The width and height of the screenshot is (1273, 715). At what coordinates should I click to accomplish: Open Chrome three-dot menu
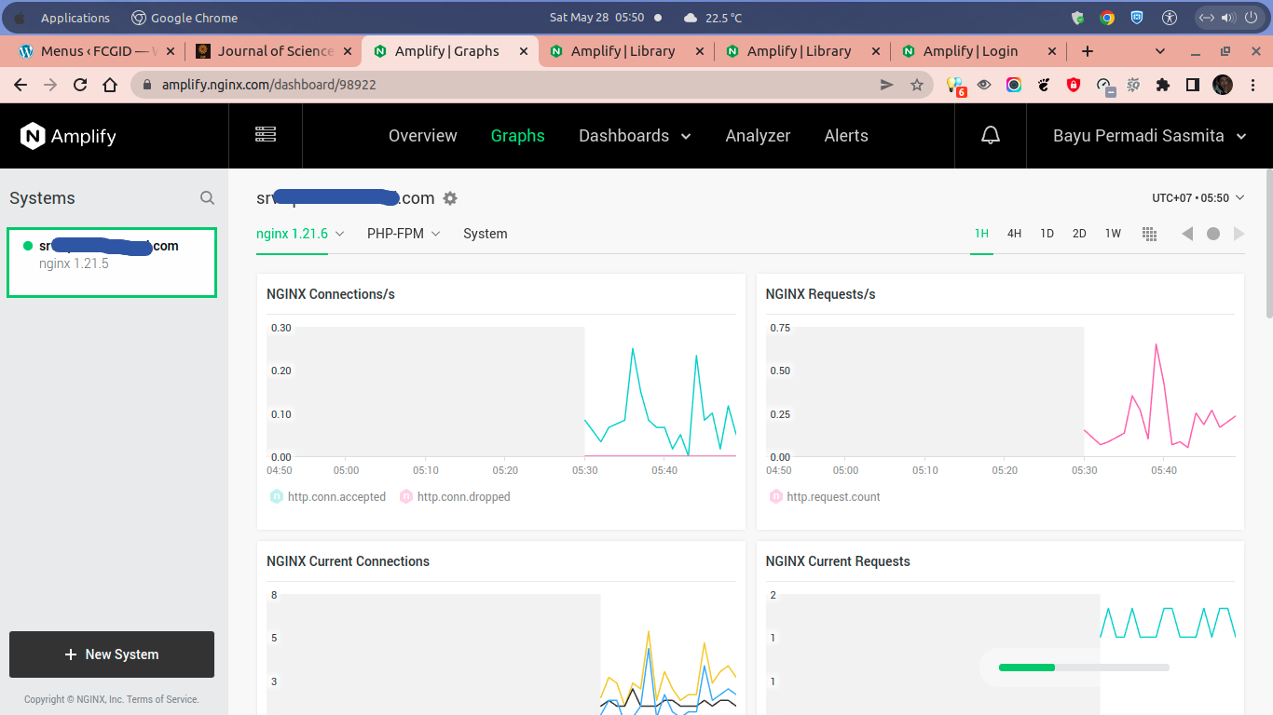[1253, 85]
